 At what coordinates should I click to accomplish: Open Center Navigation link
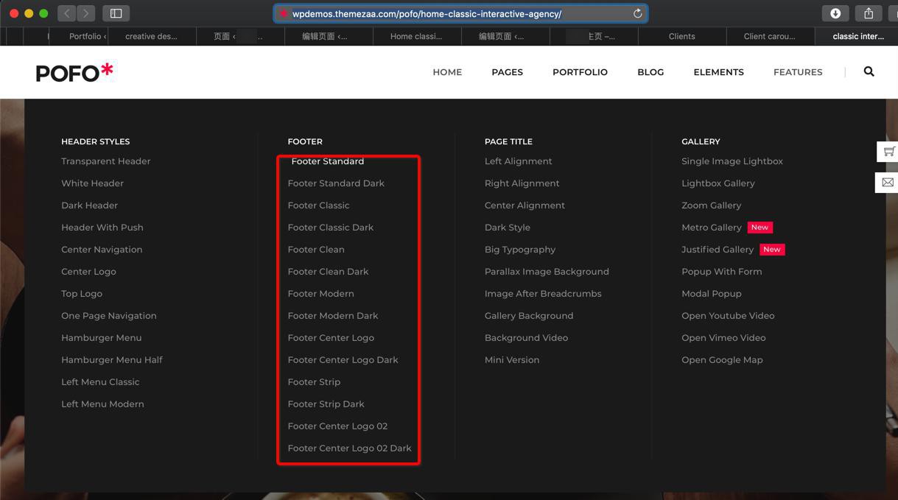[x=102, y=250]
